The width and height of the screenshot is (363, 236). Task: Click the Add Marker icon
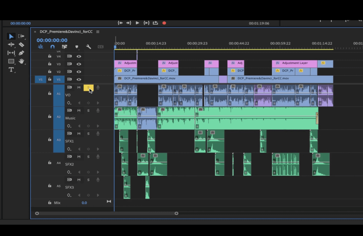(x=77, y=47)
